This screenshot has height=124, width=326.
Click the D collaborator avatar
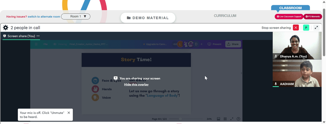(x=196, y=44)
